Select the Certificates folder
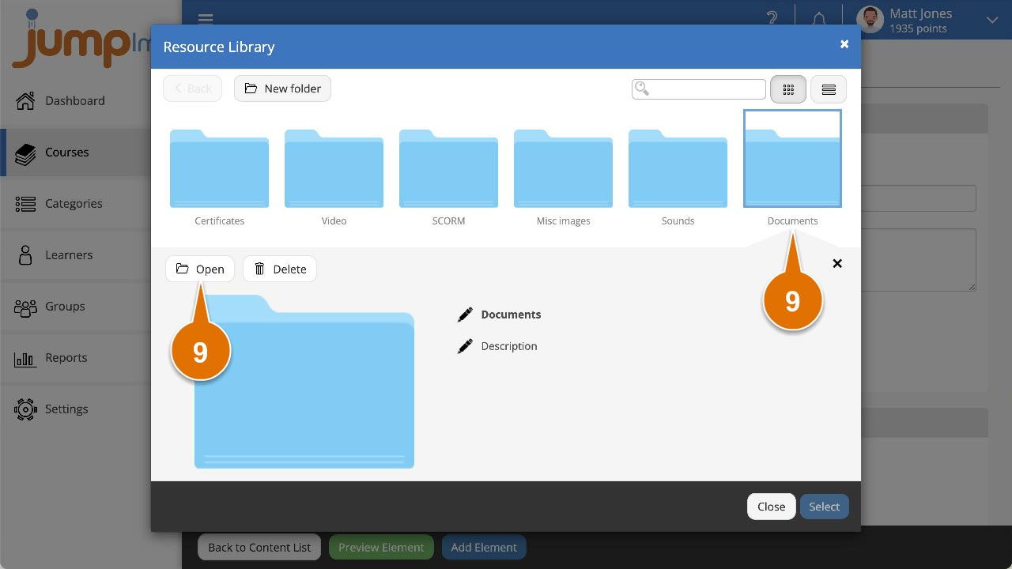 (x=219, y=170)
